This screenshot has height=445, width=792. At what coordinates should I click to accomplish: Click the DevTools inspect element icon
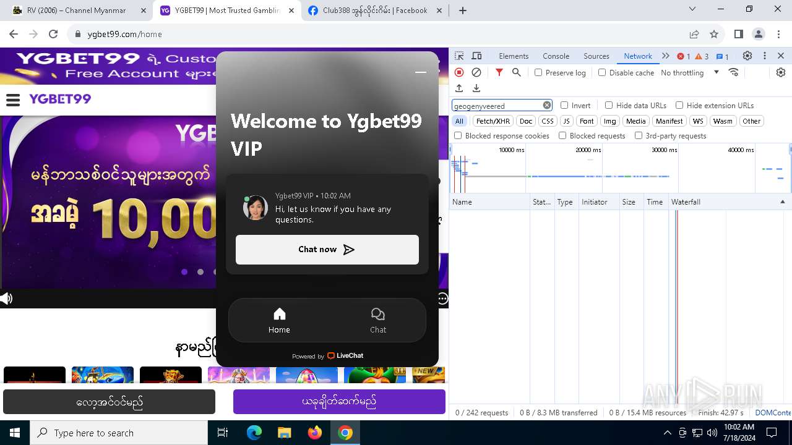click(459, 56)
